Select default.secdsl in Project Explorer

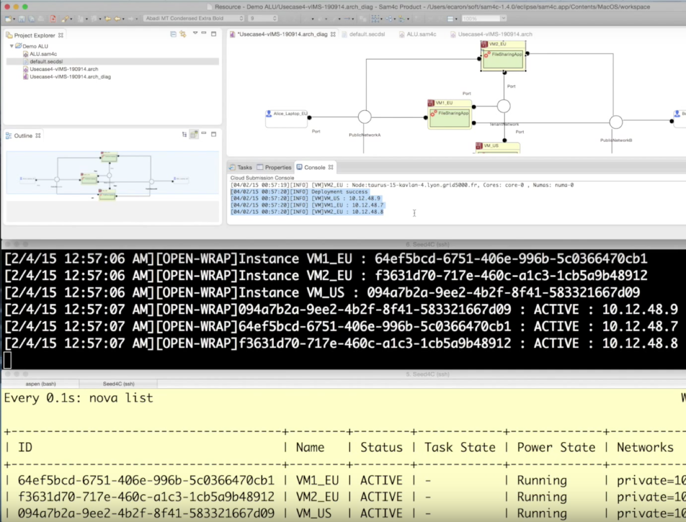click(x=46, y=61)
